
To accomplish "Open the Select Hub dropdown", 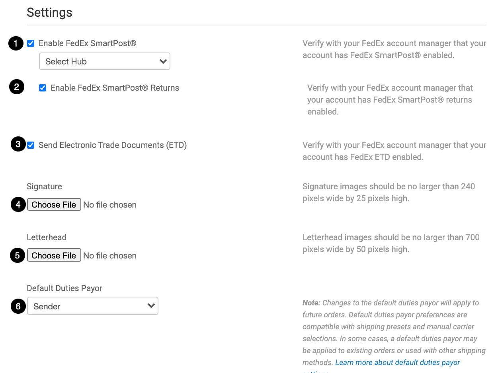I will point(105,62).
